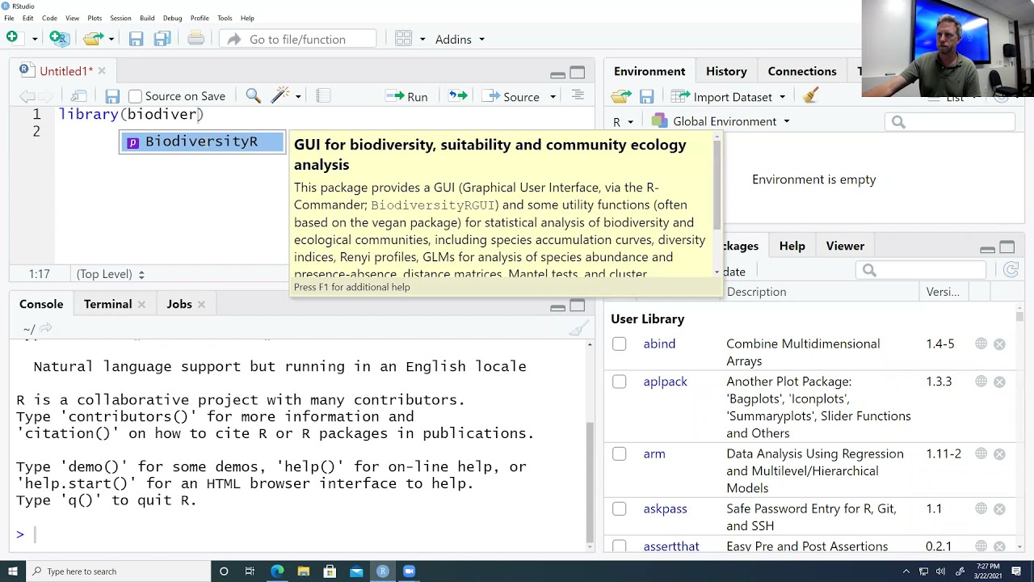
Task: Show the document outline icon
Action: [x=578, y=95]
